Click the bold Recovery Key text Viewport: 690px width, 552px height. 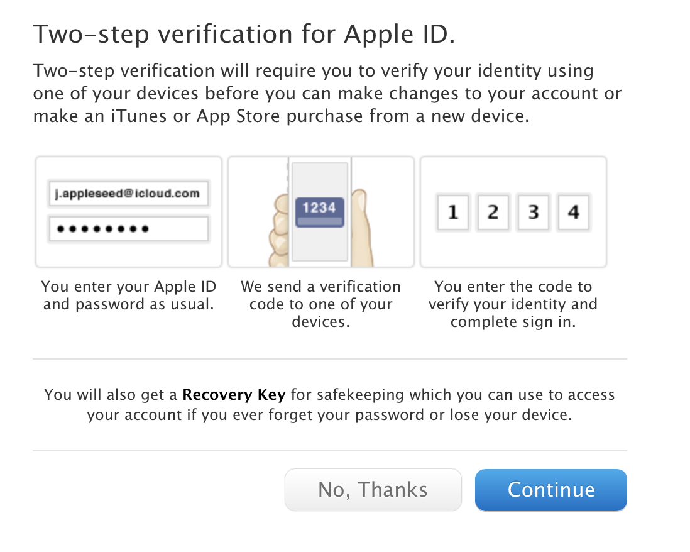click(234, 395)
